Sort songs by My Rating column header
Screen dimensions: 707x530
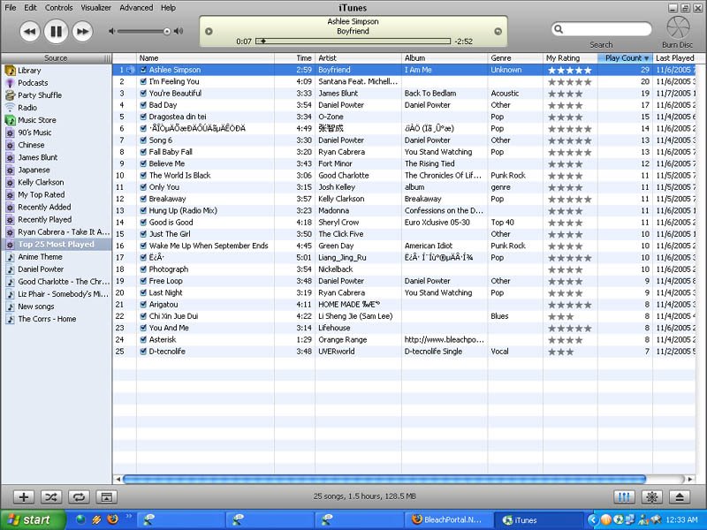coord(570,58)
